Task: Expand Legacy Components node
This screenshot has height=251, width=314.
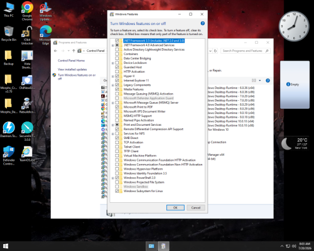Action: (113, 85)
